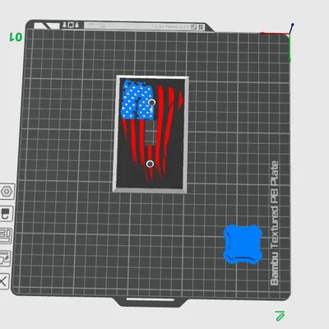
Task: Click the green plate number 01
Action: (x=16, y=37)
